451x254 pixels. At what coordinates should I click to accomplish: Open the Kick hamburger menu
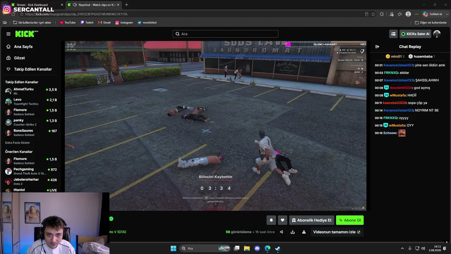(x=8, y=34)
